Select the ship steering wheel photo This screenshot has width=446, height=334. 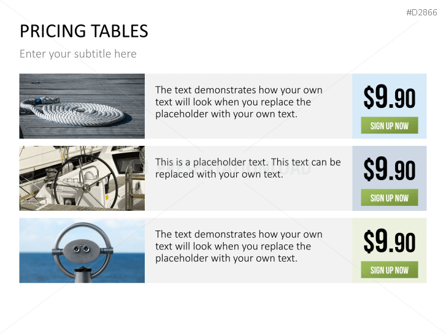click(x=82, y=178)
